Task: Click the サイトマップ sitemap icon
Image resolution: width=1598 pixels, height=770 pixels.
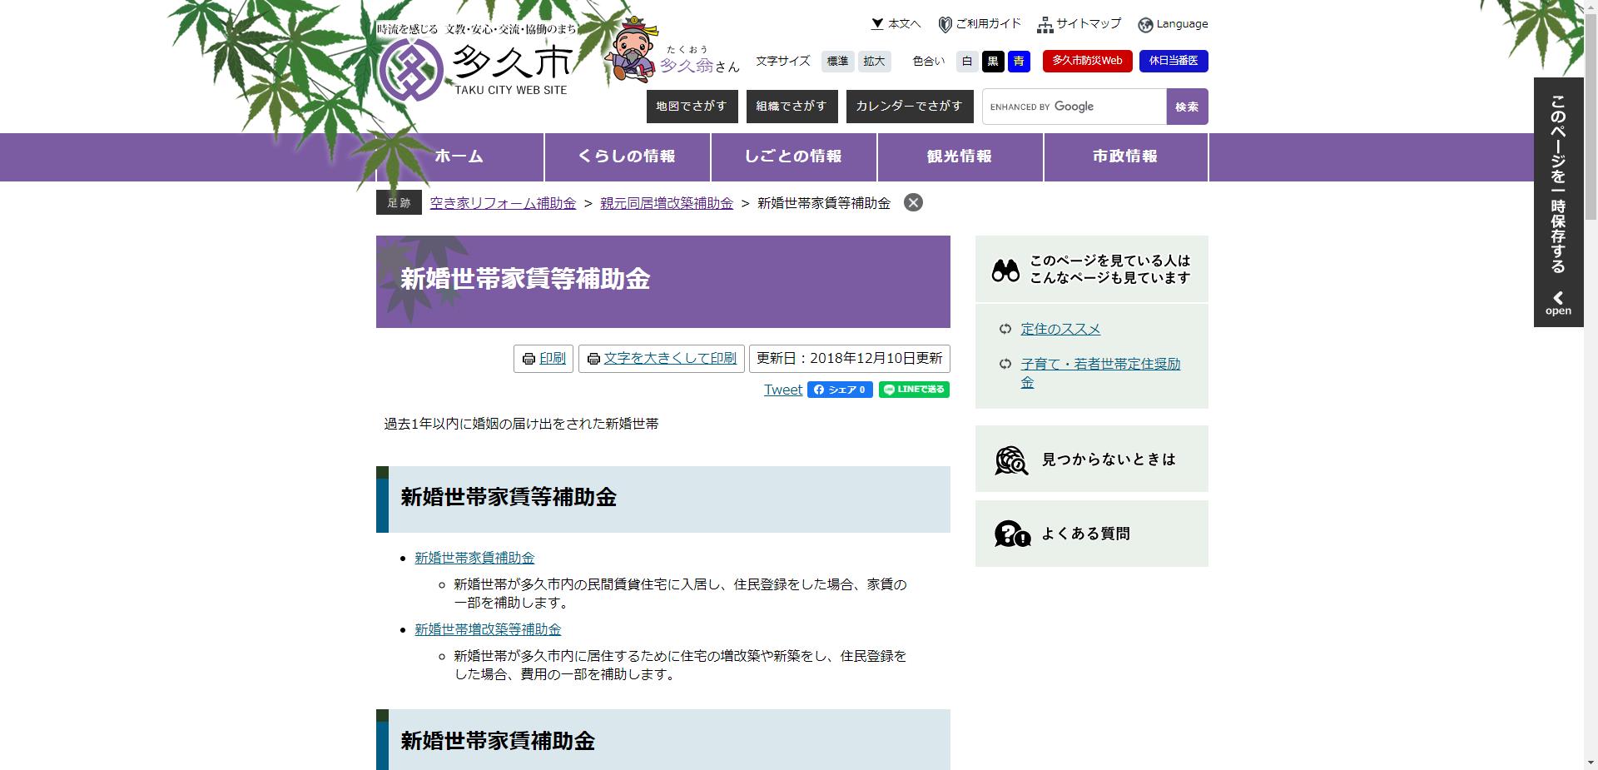Action: click(1045, 23)
